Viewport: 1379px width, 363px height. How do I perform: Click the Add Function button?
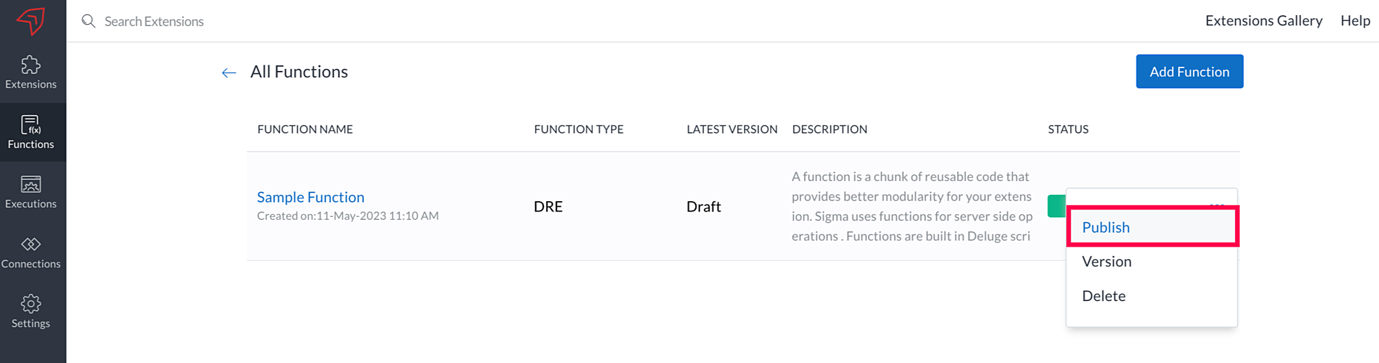(x=1189, y=72)
